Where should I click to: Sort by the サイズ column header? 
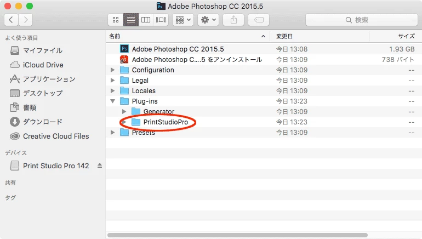tap(407, 36)
